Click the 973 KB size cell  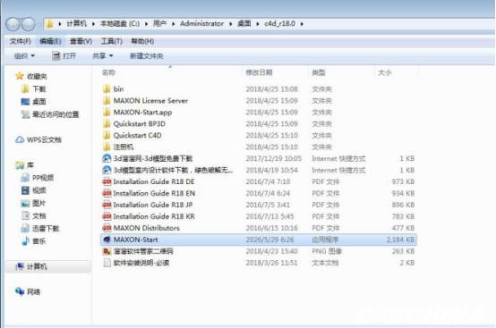click(403, 181)
